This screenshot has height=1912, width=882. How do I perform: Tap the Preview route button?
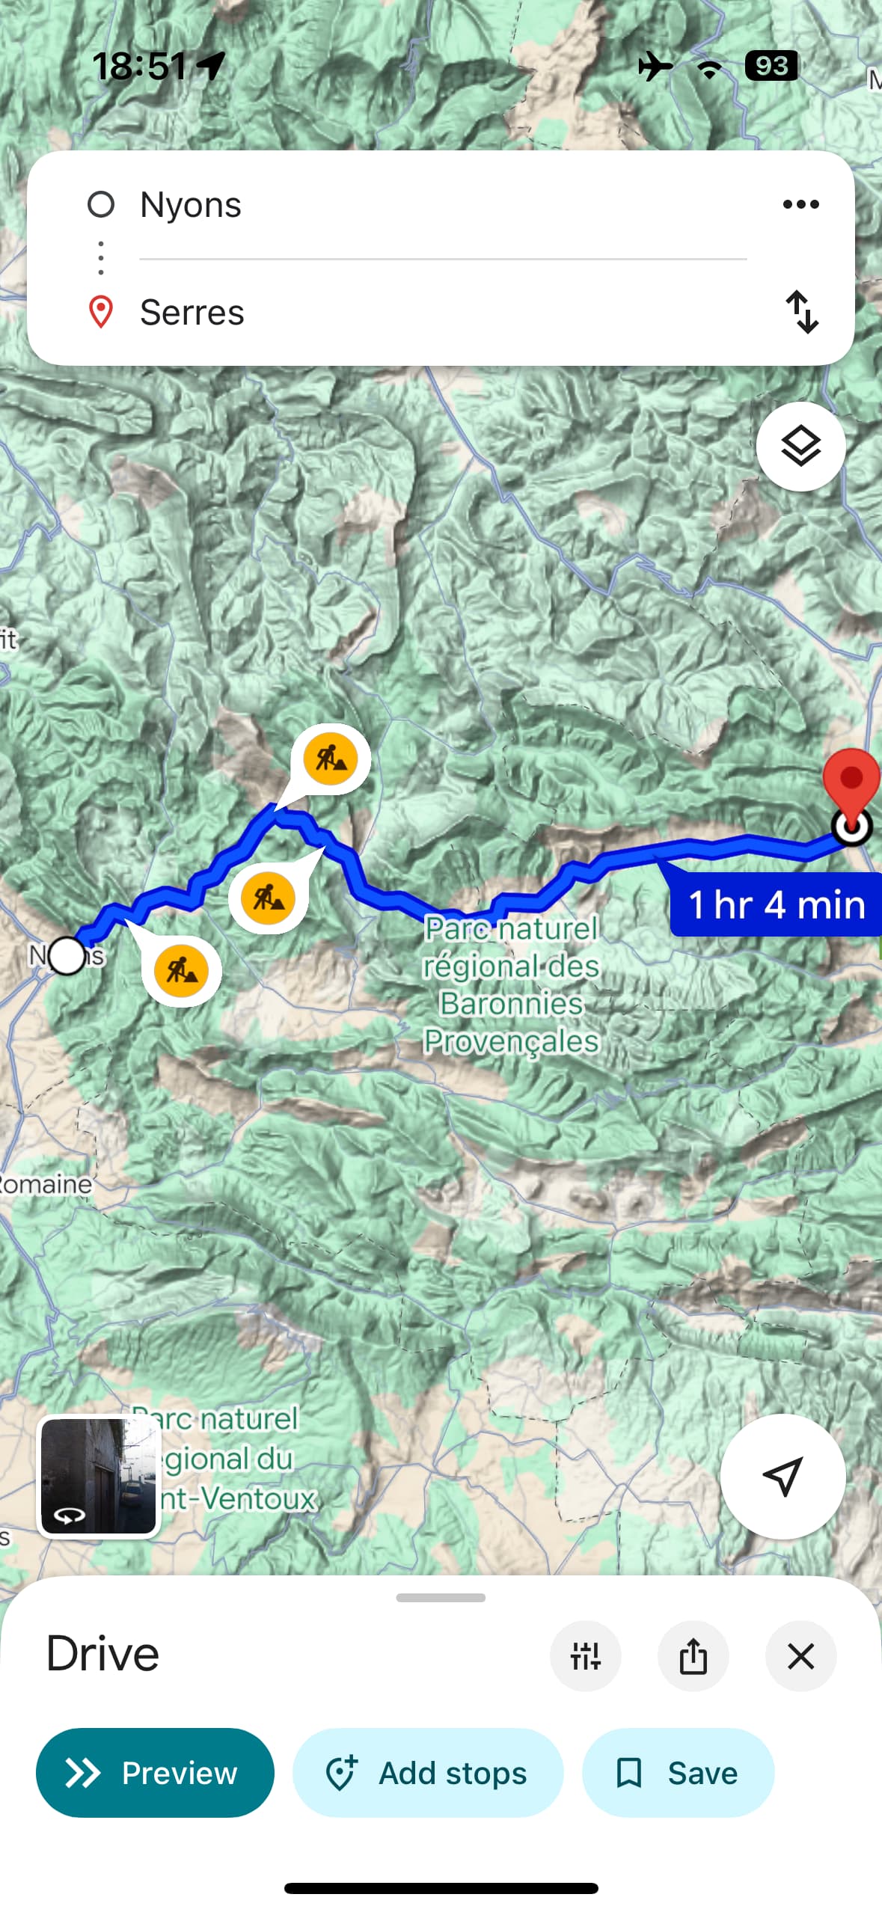(x=155, y=1772)
